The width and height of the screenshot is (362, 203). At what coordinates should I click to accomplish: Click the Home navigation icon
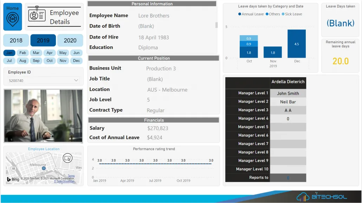[13, 17]
